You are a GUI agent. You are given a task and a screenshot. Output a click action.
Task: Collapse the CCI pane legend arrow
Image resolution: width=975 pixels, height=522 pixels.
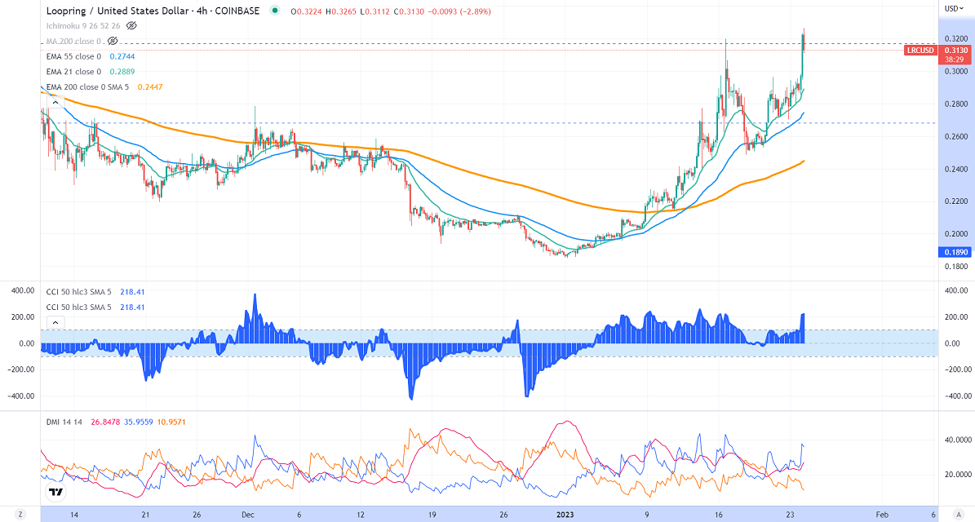(55, 323)
